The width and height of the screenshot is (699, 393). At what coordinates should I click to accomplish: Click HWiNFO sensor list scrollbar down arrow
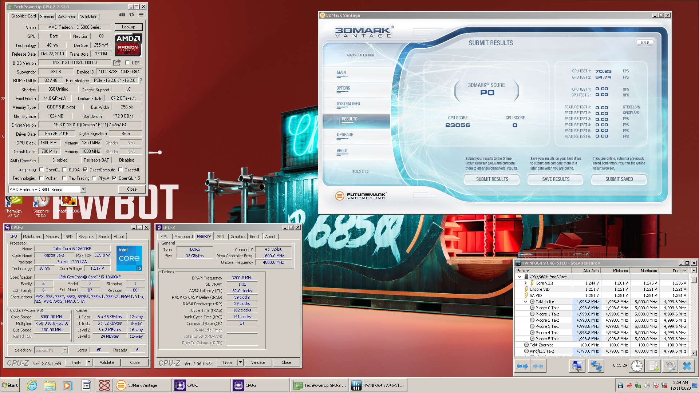point(694,353)
